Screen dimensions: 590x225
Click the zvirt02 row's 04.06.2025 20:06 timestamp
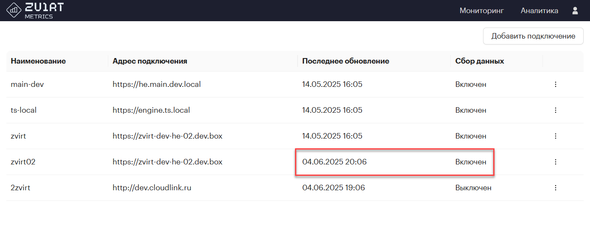coord(334,162)
